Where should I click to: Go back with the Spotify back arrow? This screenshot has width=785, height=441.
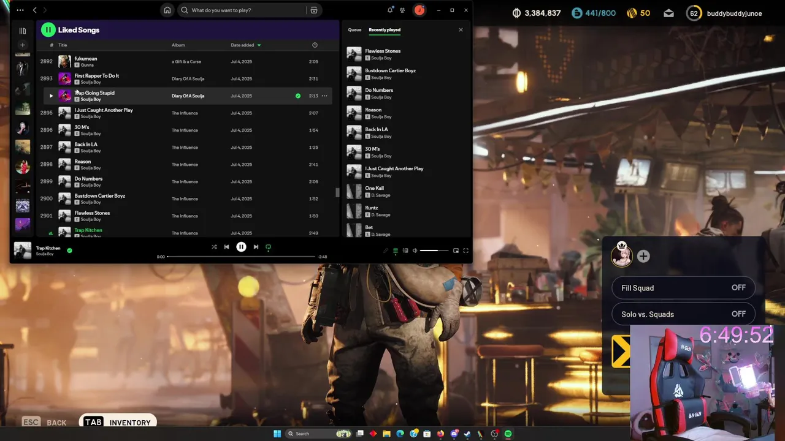[x=35, y=10]
